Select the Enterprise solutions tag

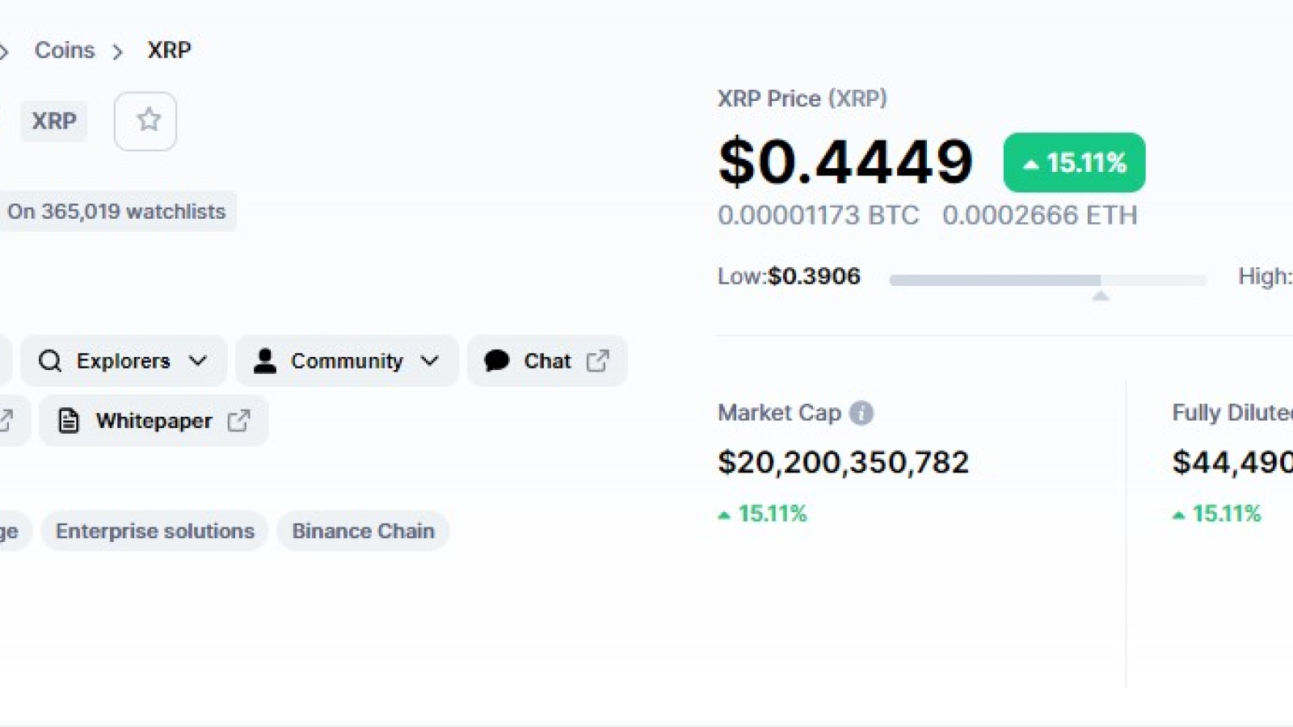pyautogui.click(x=155, y=531)
